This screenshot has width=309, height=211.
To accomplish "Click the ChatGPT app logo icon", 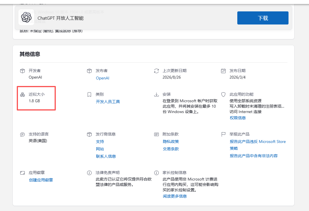I will tap(26, 17).
